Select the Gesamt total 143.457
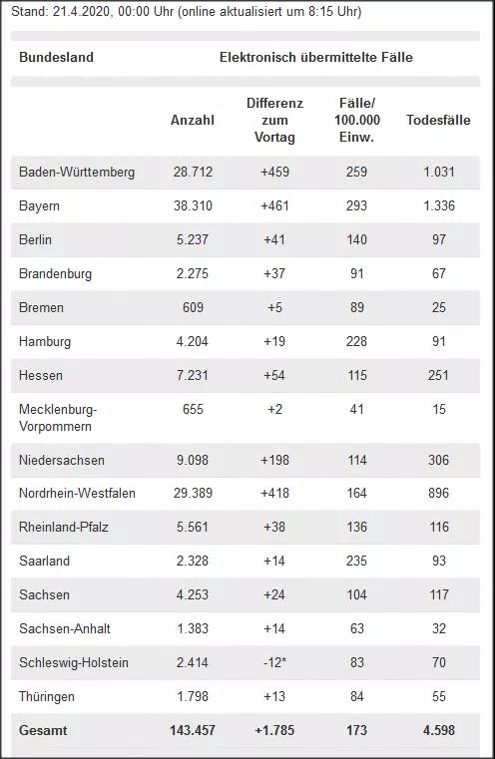Screen dimensions: 495x759 (x=193, y=730)
